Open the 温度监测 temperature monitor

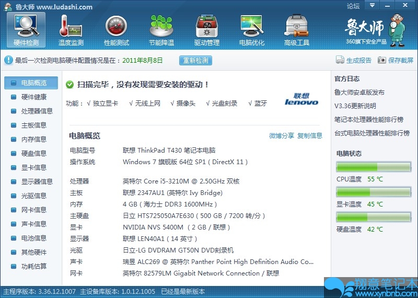click(x=71, y=30)
